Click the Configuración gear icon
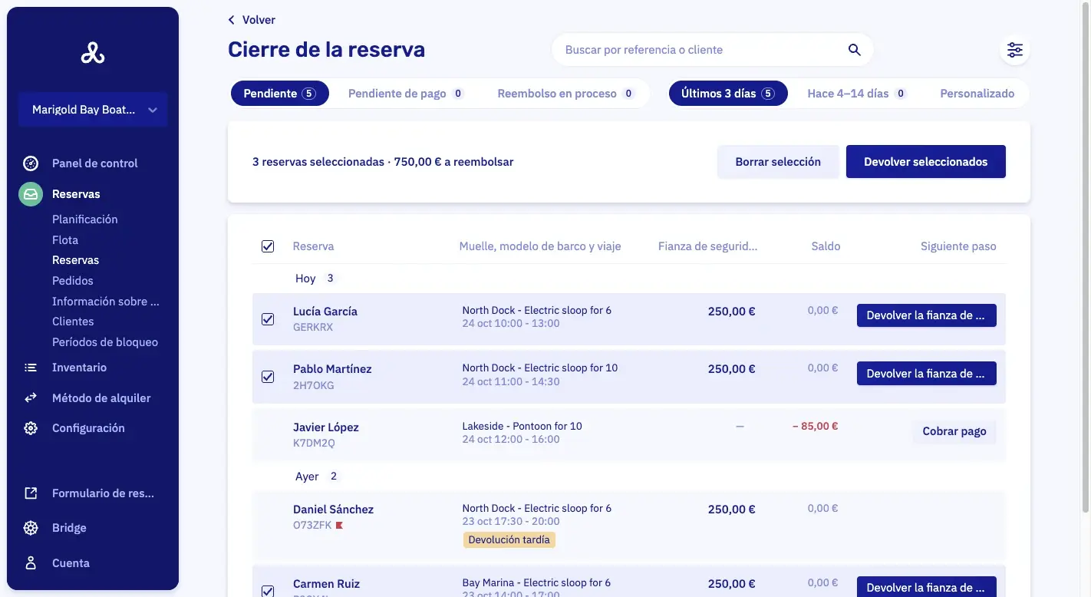Viewport: 1091px width, 597px height. 31,428
